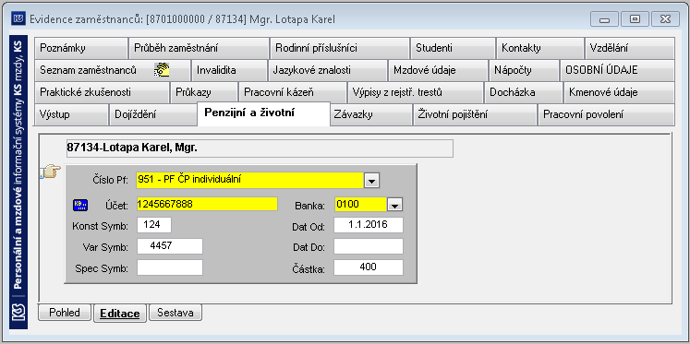The width and height of the screenshot is (690, 344).
Task: Switch to Průběh zaměstnání tab
Action: [199, 48]
